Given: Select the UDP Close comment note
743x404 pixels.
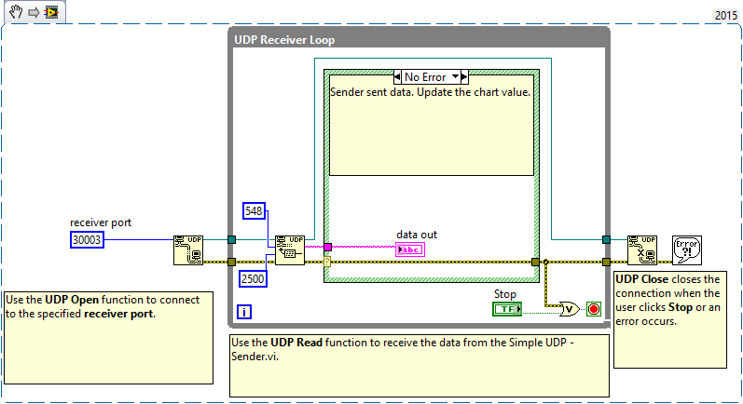Looking at the screenshot, I should [x=670, y=320].
